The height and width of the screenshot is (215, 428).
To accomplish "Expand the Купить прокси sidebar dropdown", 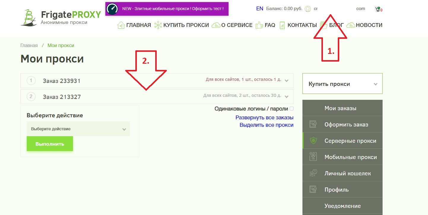I will pyautogui.click(x=343, y=84).
